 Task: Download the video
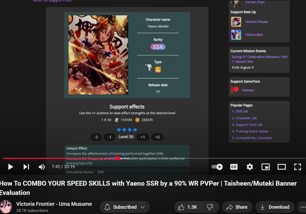pyautogui.click(x=275, y=207)
